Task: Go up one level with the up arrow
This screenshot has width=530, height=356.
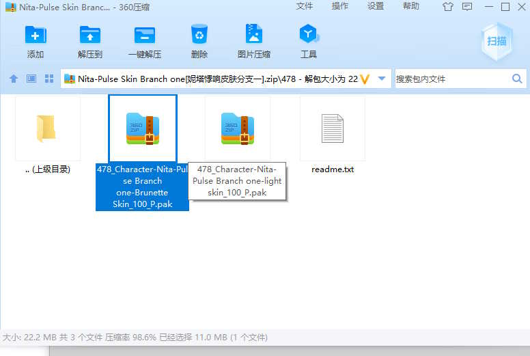Action: click(14, 79)
